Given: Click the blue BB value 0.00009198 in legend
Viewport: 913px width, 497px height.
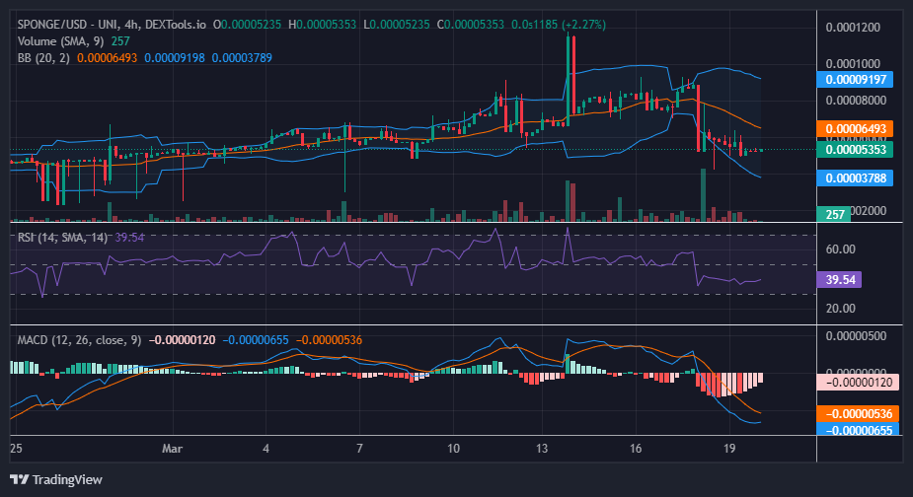Looking at the screenshot, I should (x=175, y=57).
